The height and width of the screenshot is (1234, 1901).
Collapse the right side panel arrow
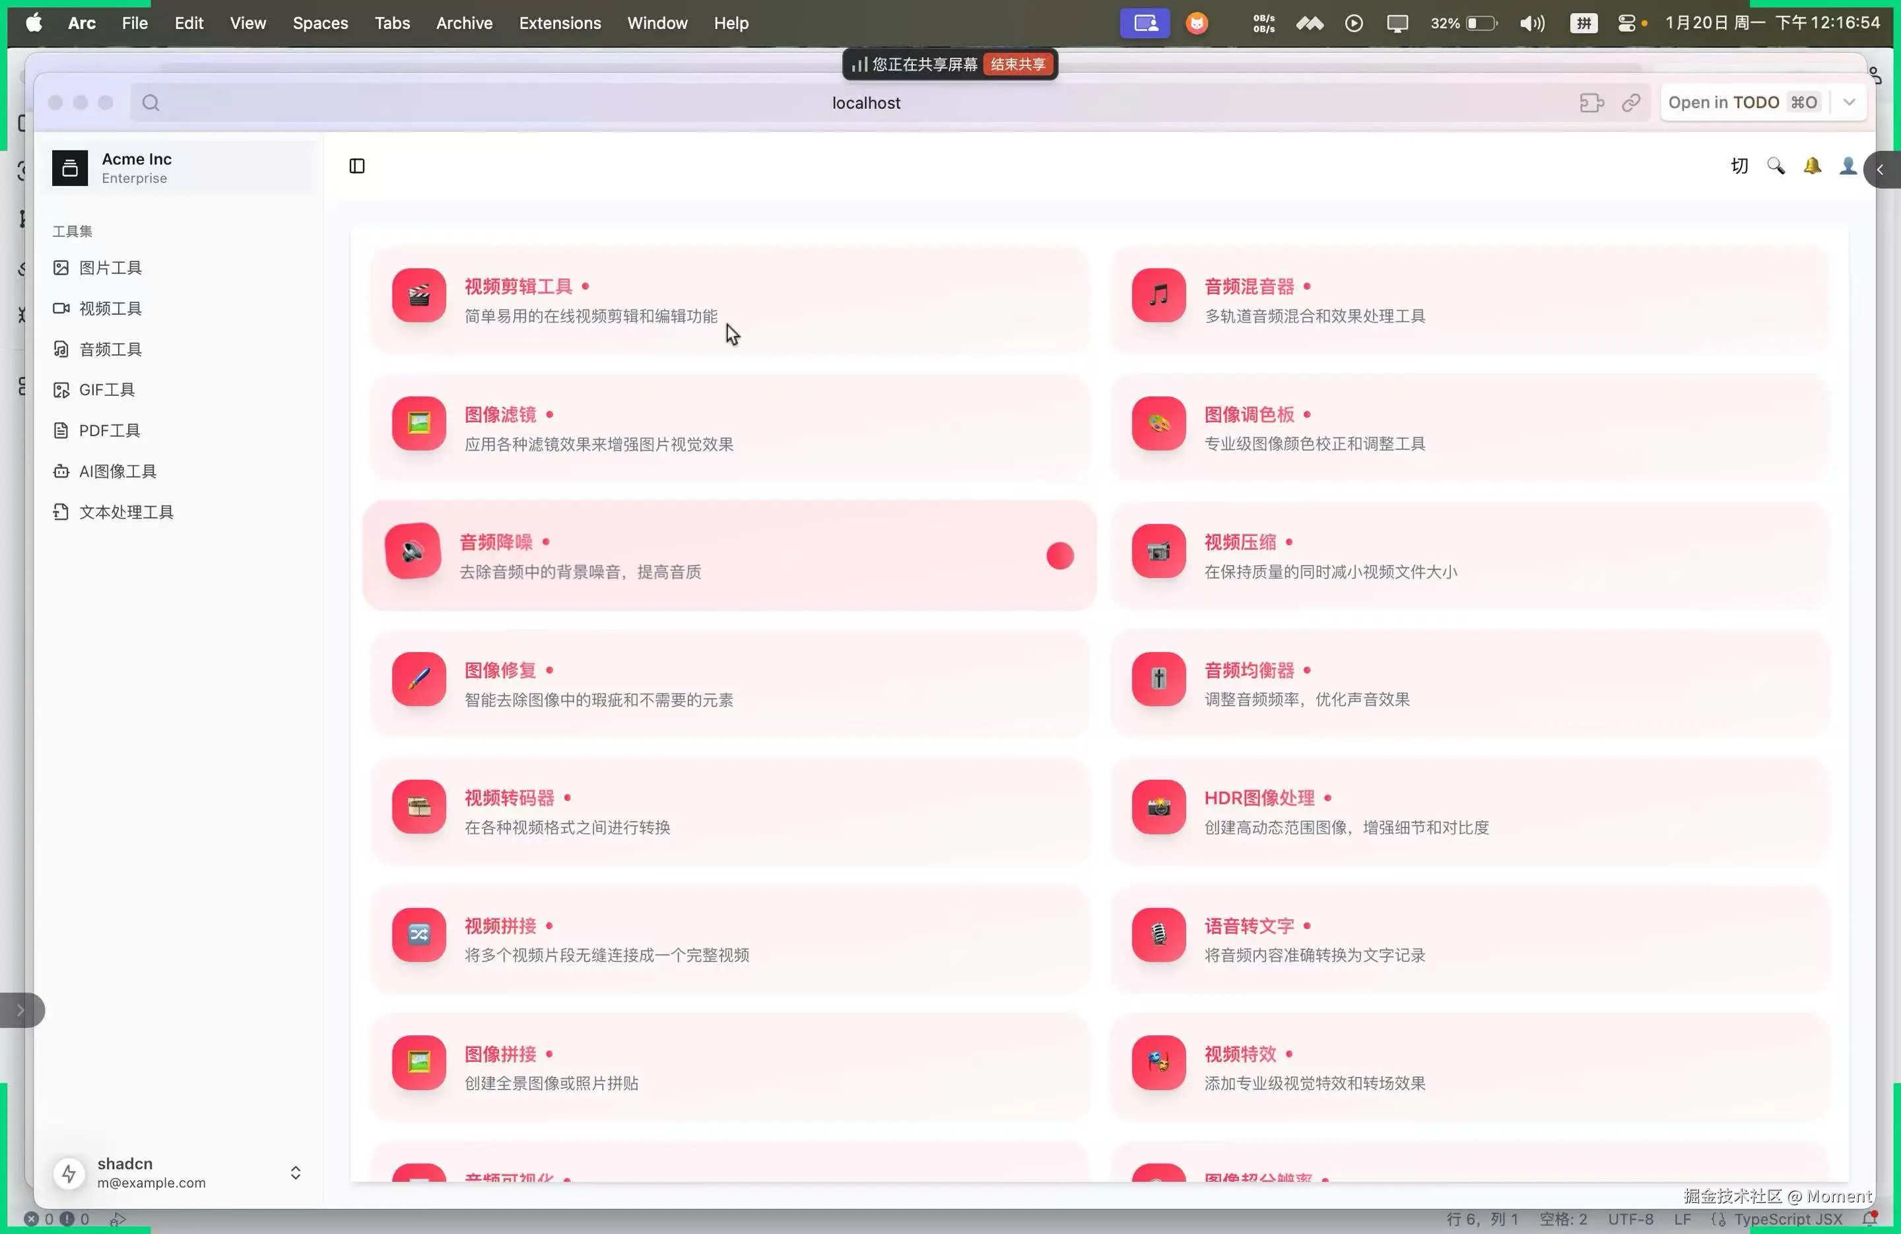coord(1881,170)
